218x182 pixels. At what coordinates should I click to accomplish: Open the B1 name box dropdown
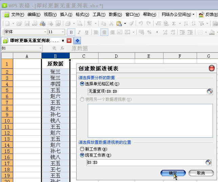[x=40, y=48]
